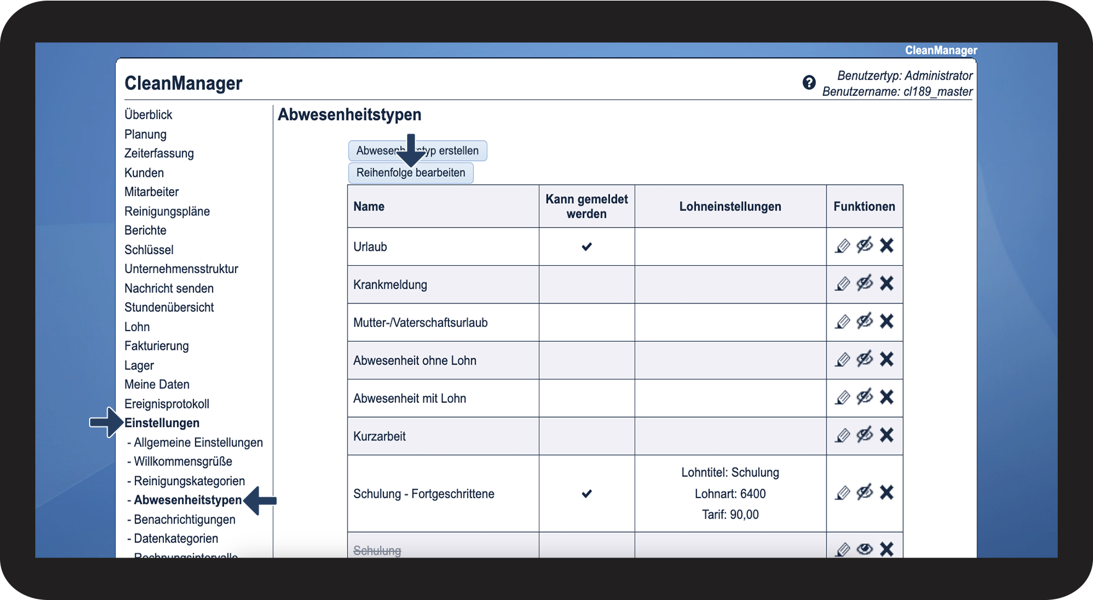This screenshot has height=600, width=1093.
Task: Select Kunden in the navigation
Action: pyautogui.click(x=144, y=173)
